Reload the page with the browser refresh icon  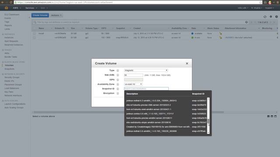11,2
